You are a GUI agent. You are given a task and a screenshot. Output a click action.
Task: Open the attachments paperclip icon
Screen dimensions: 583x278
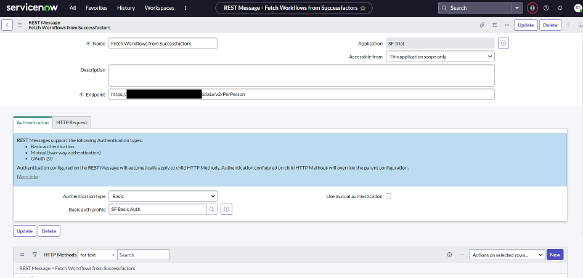[x=482, y=25]
